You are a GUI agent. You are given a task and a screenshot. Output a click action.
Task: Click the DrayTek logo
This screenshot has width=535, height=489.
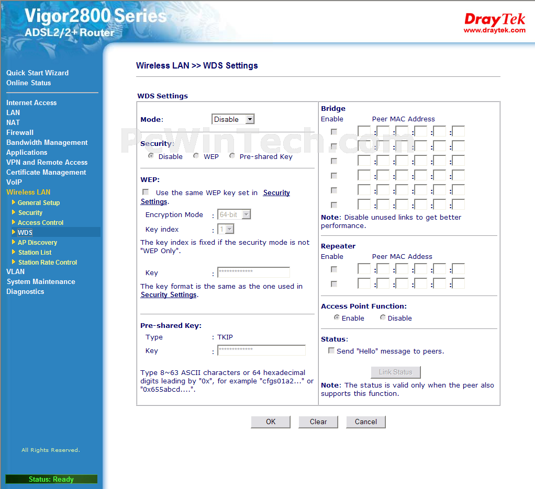pos(494,19)
